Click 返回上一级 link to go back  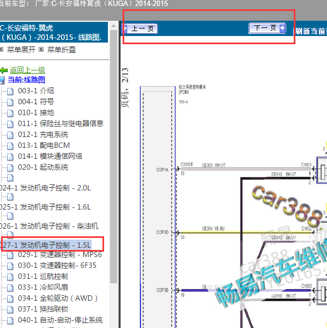[27, 70]
